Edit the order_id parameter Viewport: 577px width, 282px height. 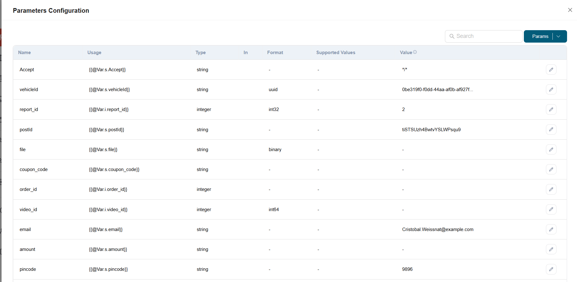pyautogui.click(x=551, y=189)
